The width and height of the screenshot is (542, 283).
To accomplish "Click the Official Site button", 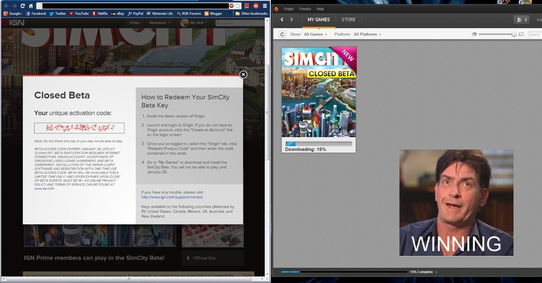I will 213,258.
